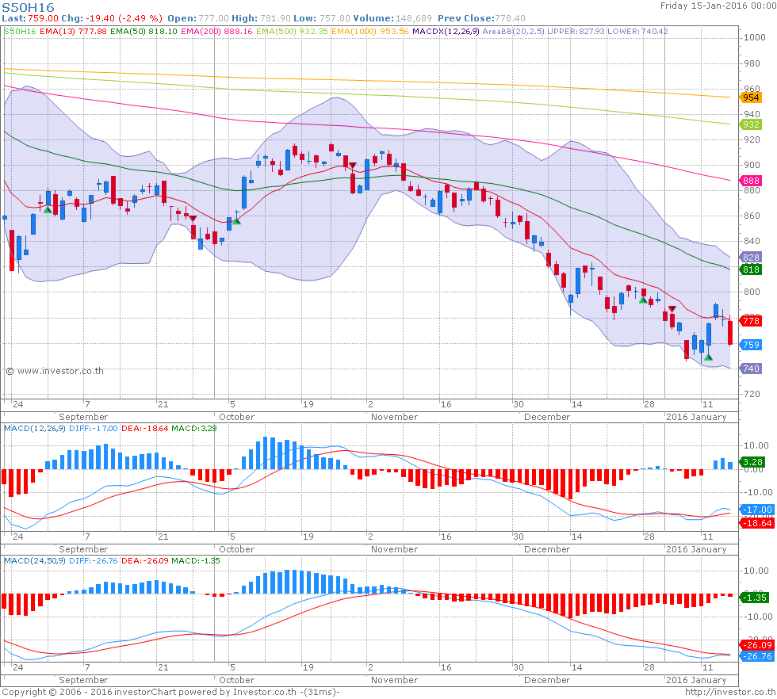Click the Friday 15-Jan-2016 date stamp
Viewport: 777px width, 699px height.
coord(718,6)
